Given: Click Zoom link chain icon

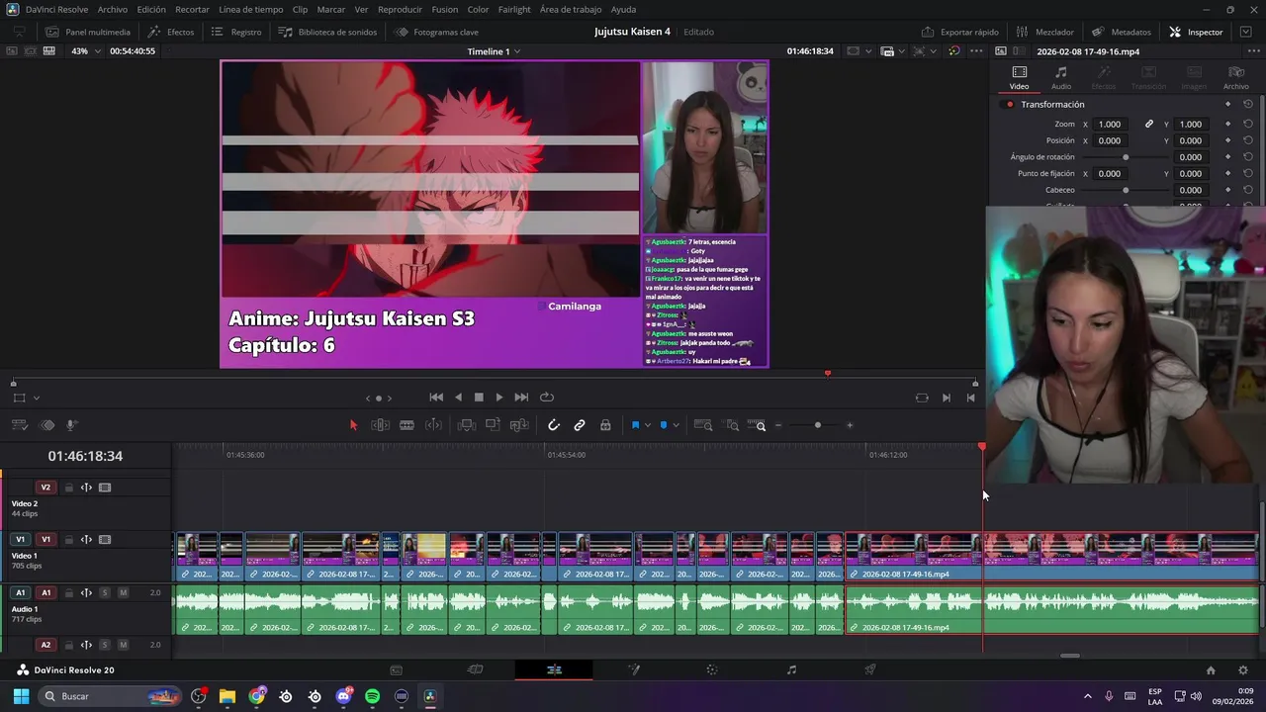Looking at the screenshot, I should (x=1149, y=125).
